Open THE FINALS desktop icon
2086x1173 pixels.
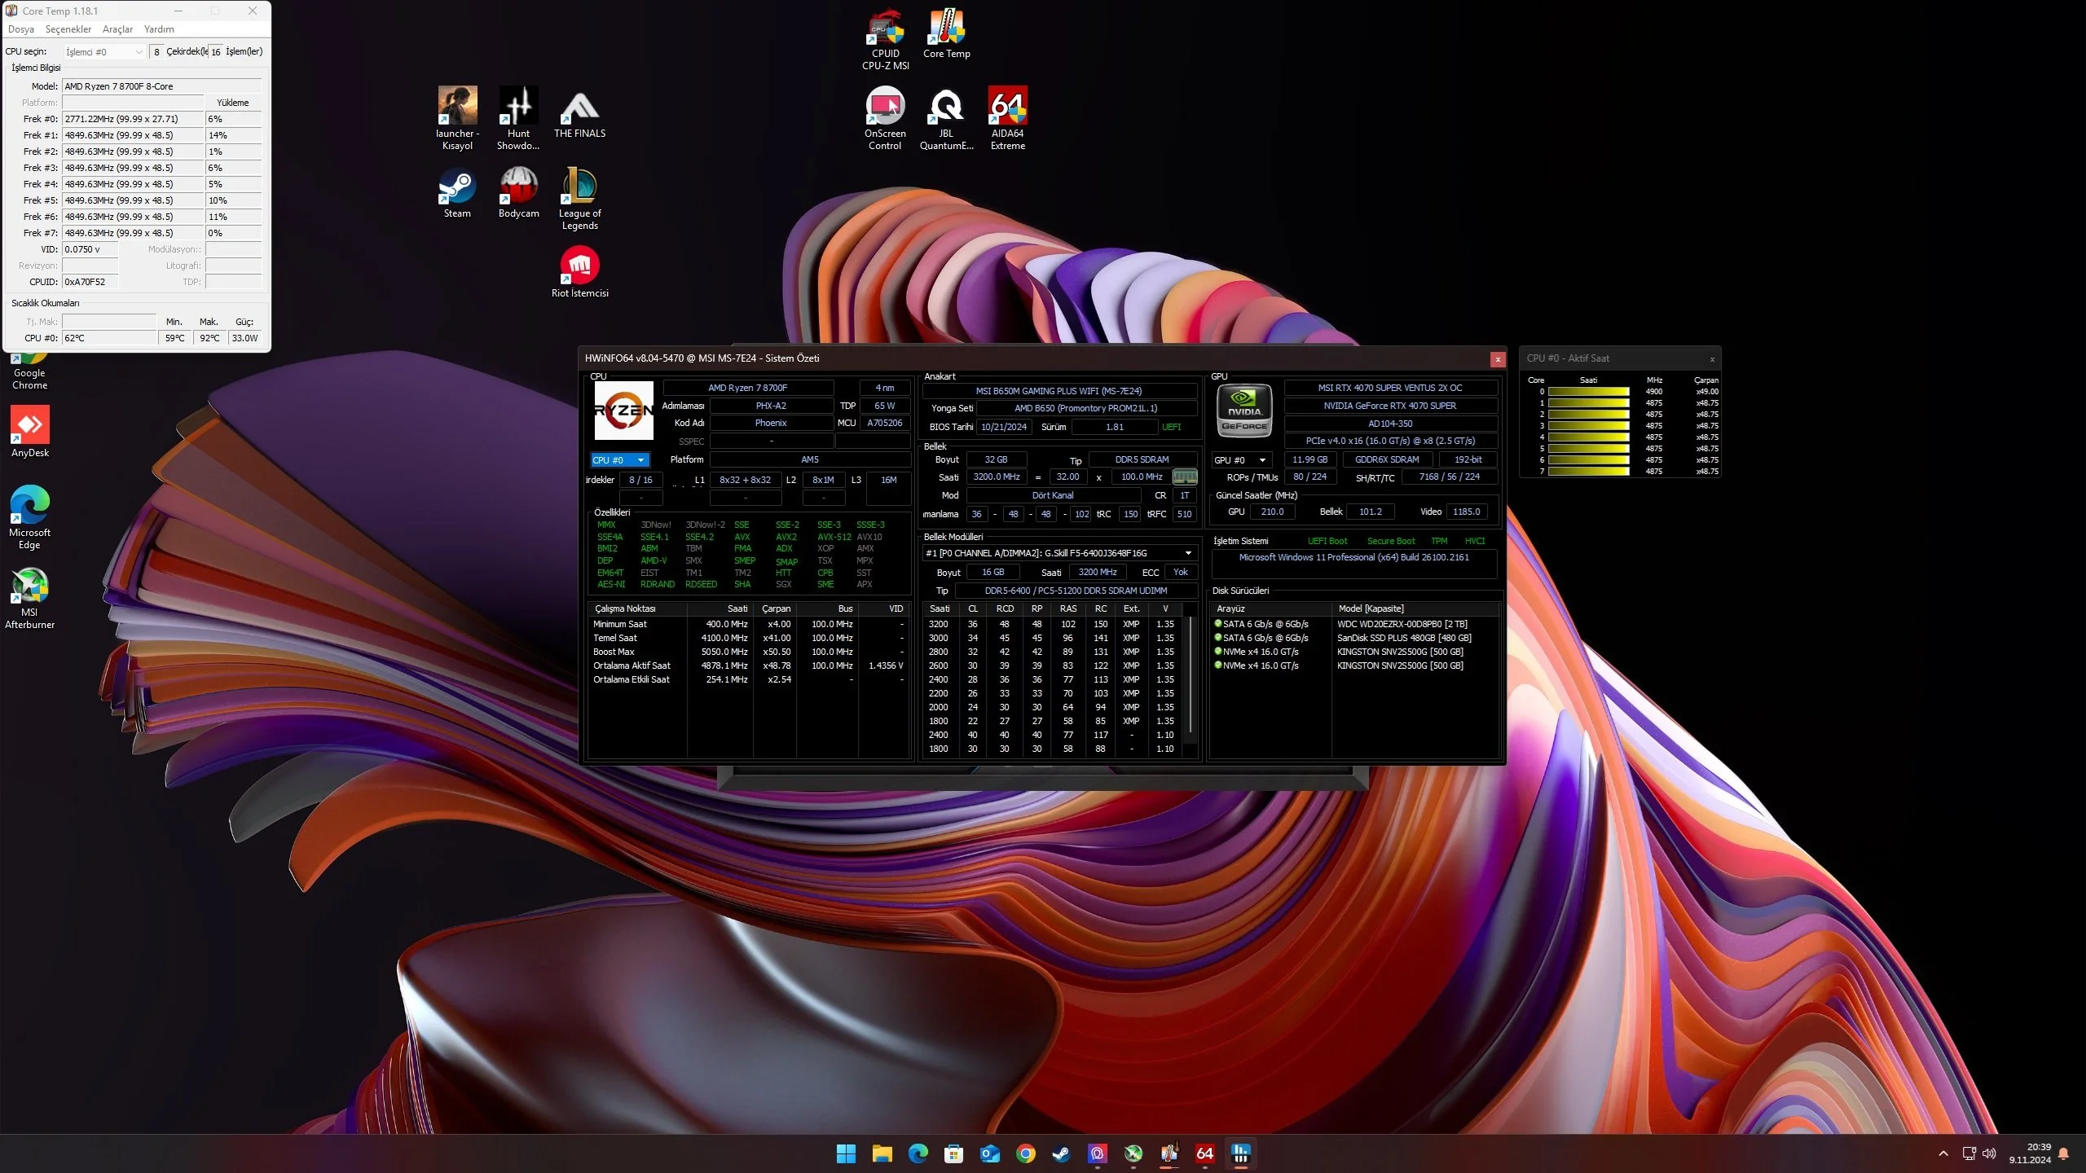pyautogui.click(x=579, y=112)
